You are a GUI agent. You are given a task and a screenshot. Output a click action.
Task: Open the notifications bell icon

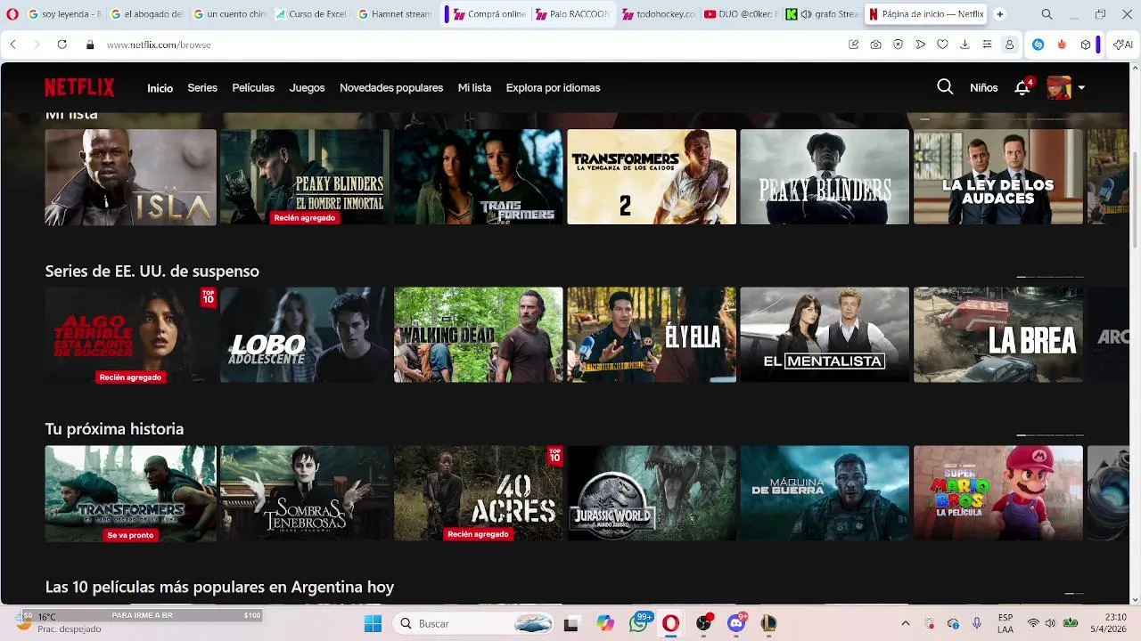point(1022,87)
